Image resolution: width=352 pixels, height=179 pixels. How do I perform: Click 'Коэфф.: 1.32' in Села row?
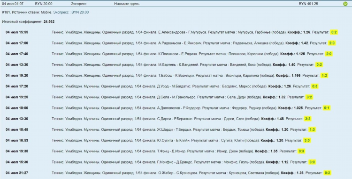[274, 97]
